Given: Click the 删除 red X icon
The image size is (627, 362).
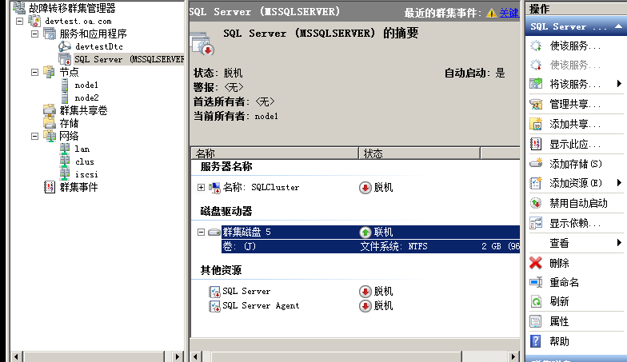Looking at the screenshot, I should [536, 263].
